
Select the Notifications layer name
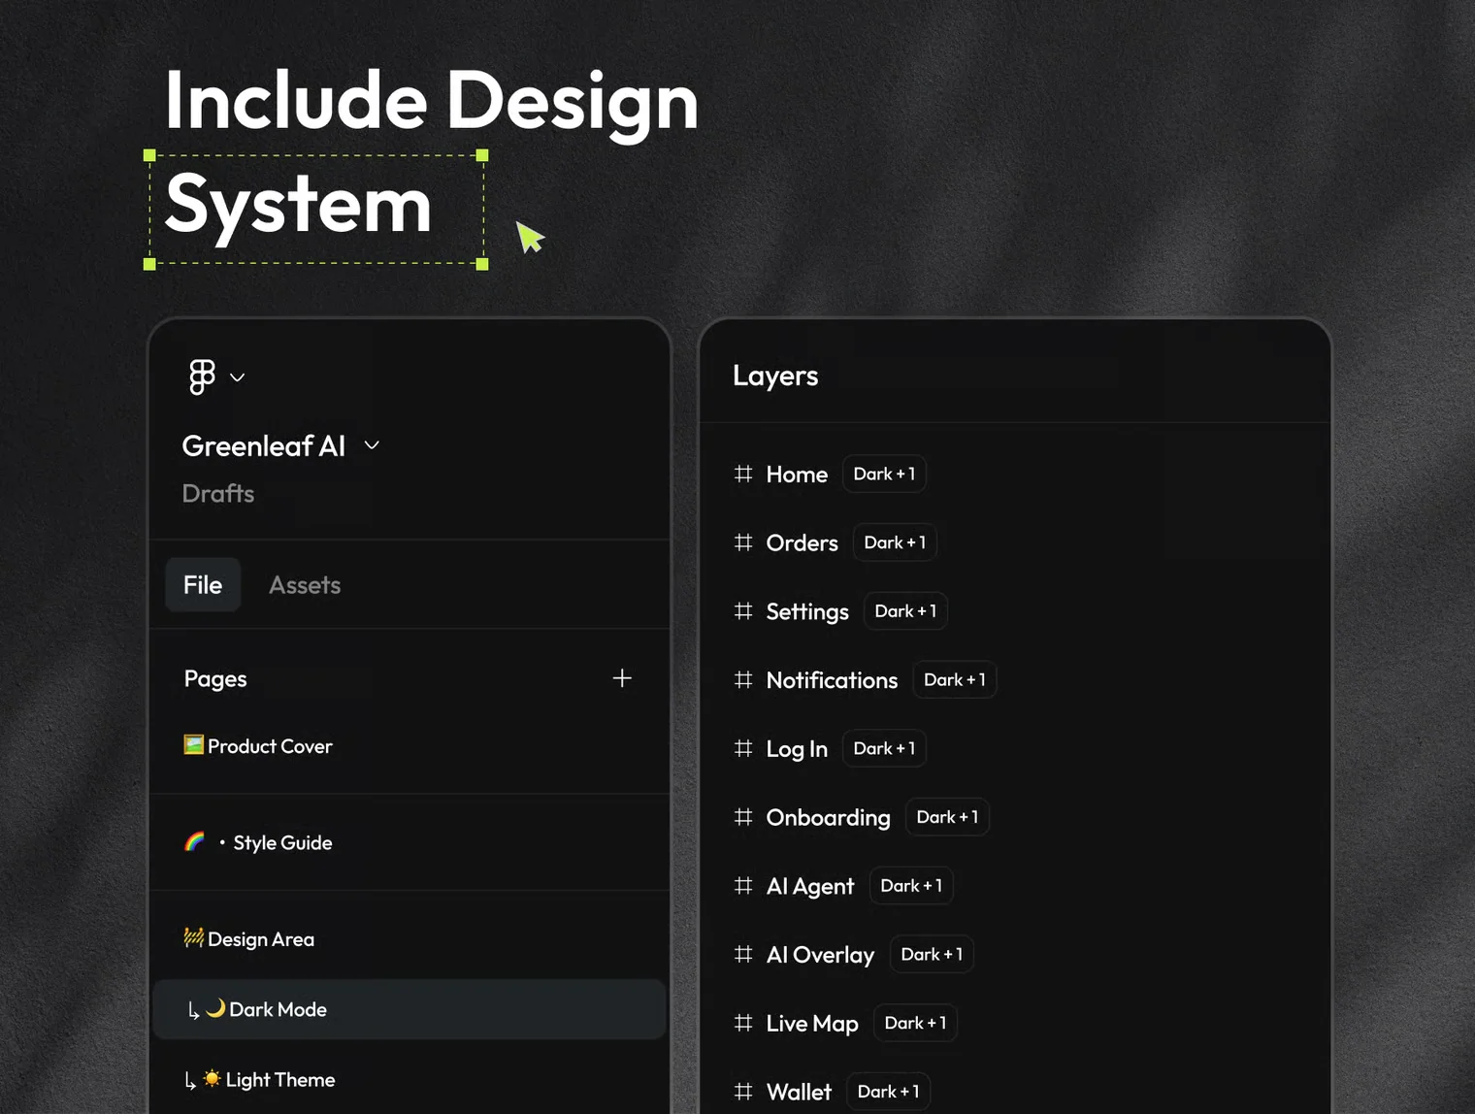click(832, 680)
